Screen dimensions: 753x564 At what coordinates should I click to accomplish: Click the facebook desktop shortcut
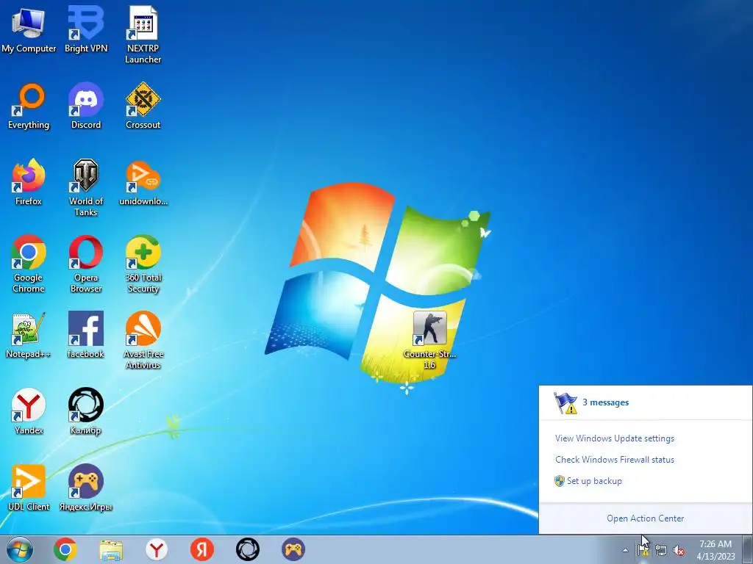pyautogui.click(x=86, y=335)
